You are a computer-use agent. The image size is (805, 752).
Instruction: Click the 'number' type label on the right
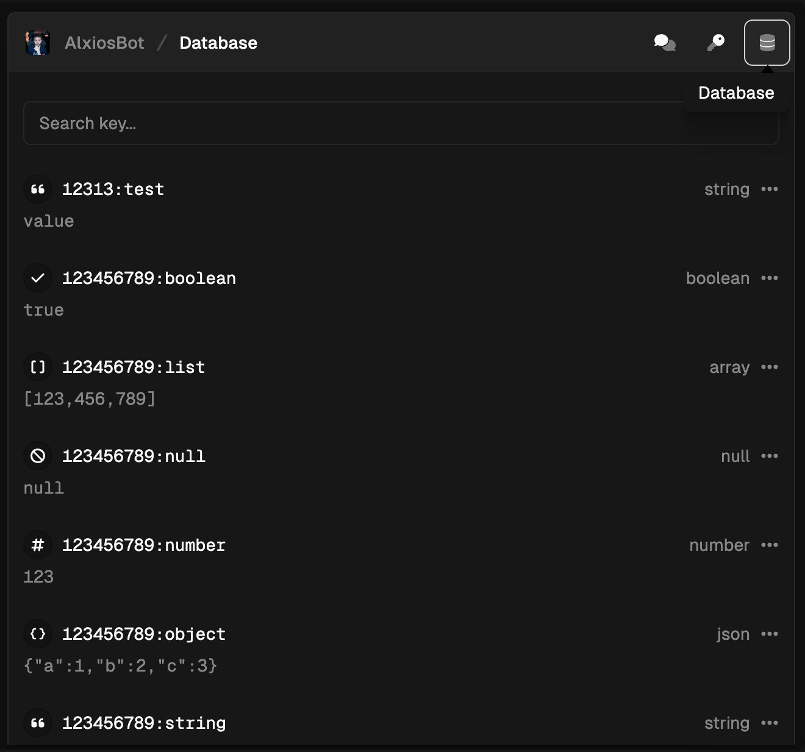click(720, 545)
